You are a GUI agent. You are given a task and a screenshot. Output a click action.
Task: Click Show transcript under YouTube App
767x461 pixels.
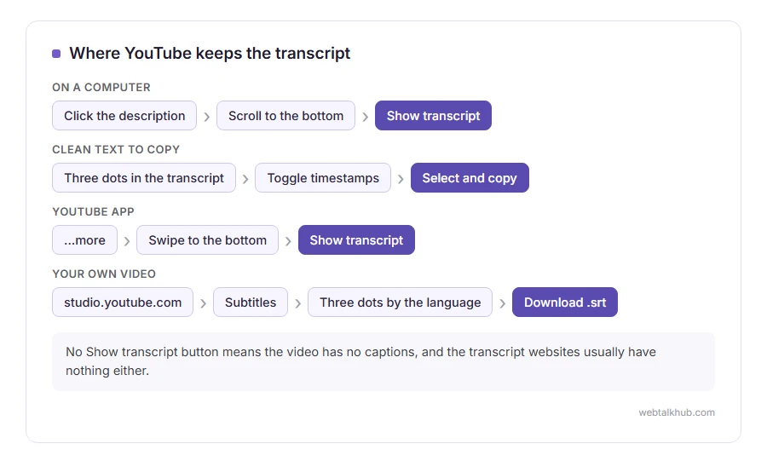pyautogui.click(x=356, y=239)
